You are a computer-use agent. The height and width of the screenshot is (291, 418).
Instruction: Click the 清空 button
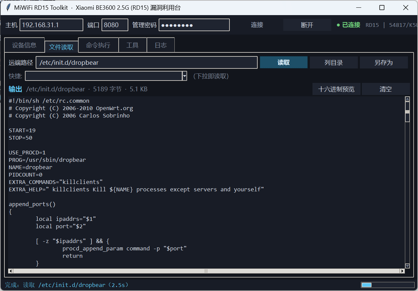(386, 89)
